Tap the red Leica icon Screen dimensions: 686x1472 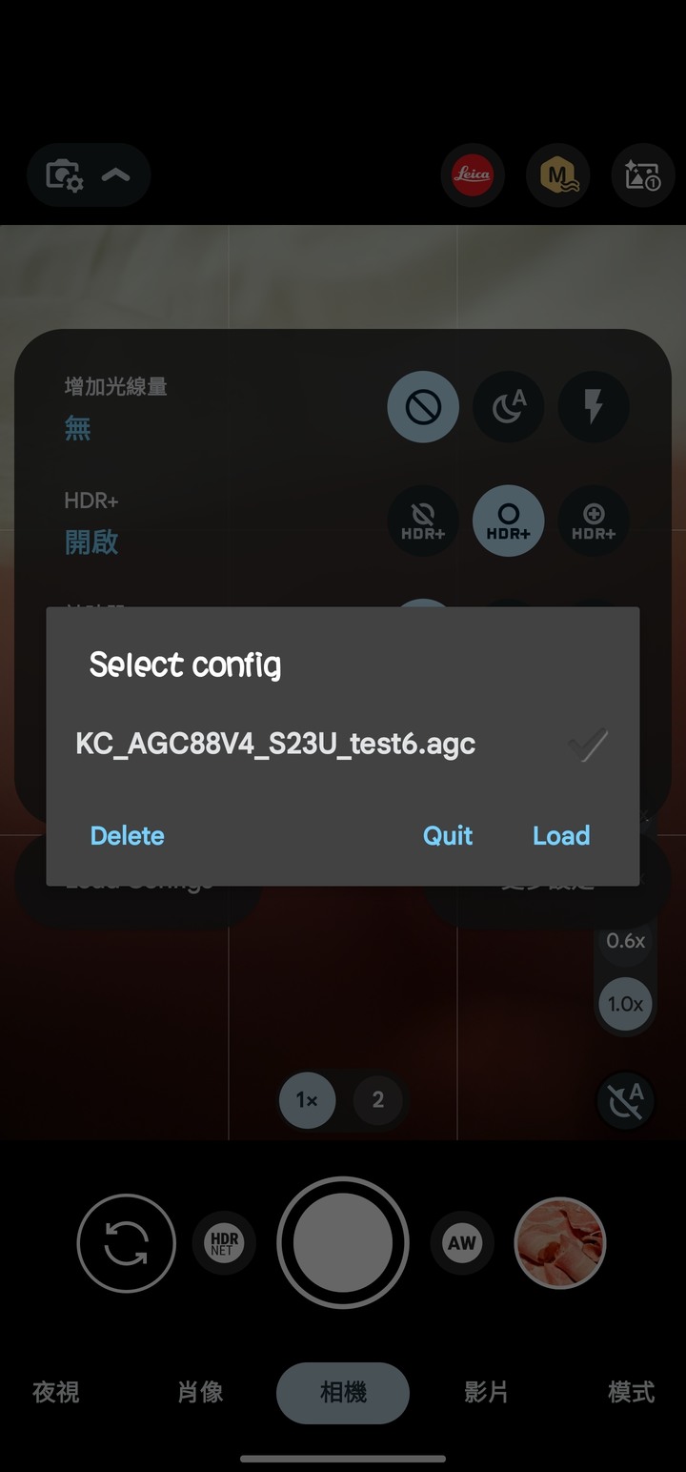click(x=473, y=175)
